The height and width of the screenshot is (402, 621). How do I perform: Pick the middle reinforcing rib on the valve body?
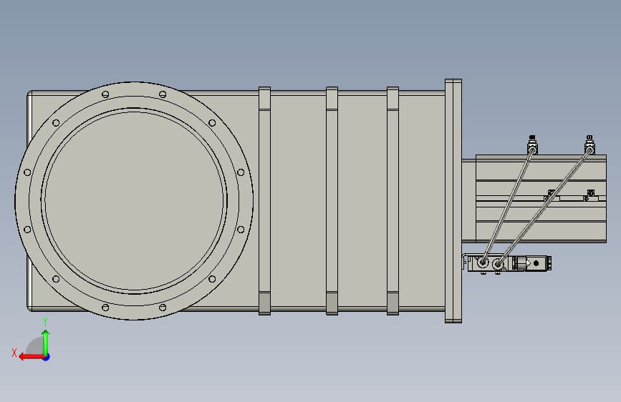332,201
